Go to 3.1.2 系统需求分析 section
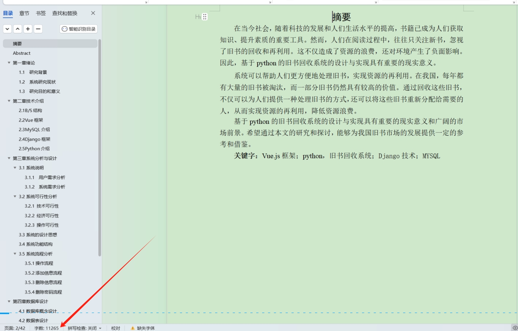Image resolution: width=518 pixels, height=331 pixels. 45,187
